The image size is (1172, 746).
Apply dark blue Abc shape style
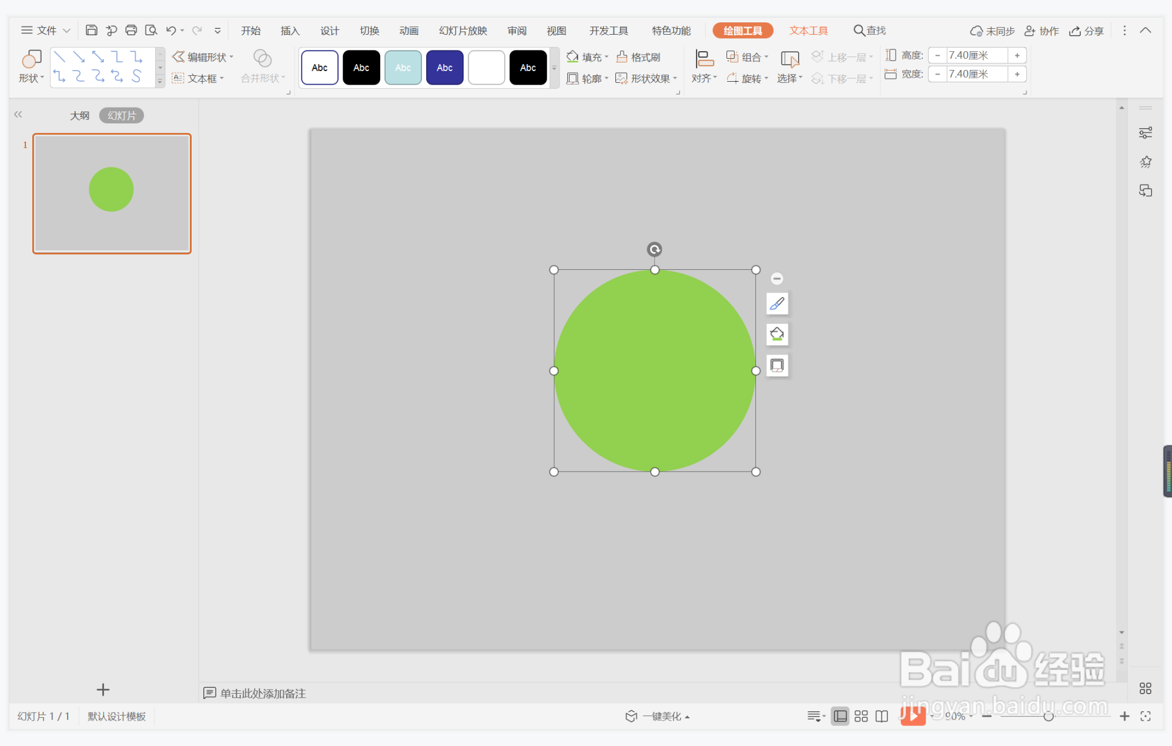pyautogui.click(x=445, y=68)
